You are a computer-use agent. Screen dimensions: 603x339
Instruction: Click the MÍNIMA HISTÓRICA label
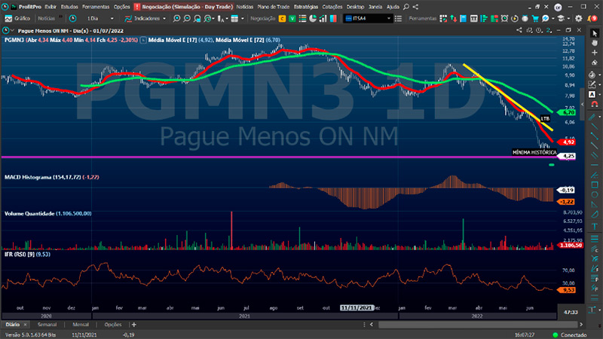pos(534,152)
